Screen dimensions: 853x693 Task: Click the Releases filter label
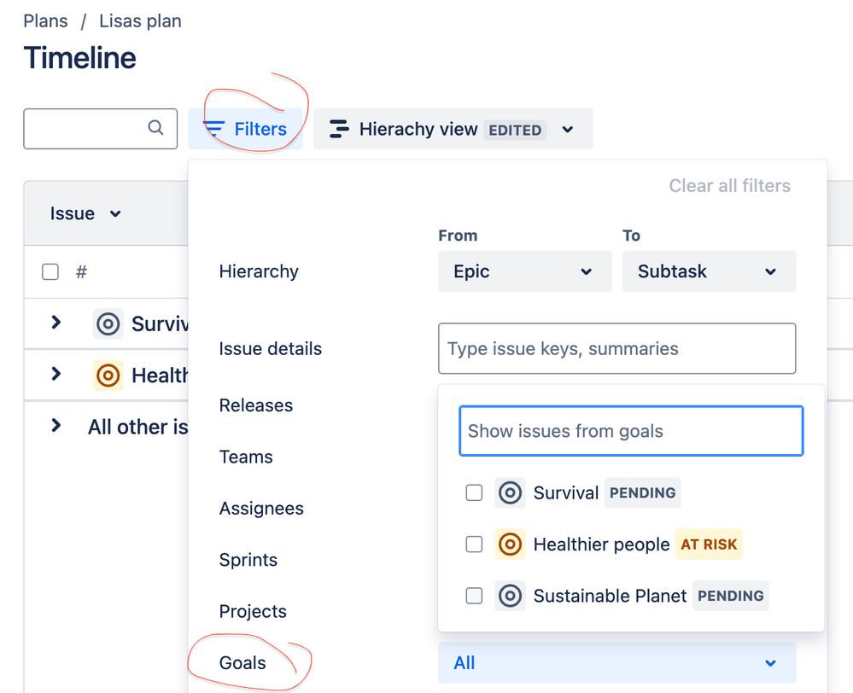pyautogui.click(x=255, y=405)
